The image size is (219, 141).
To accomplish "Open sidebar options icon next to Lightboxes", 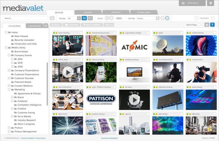I will 46,26.
